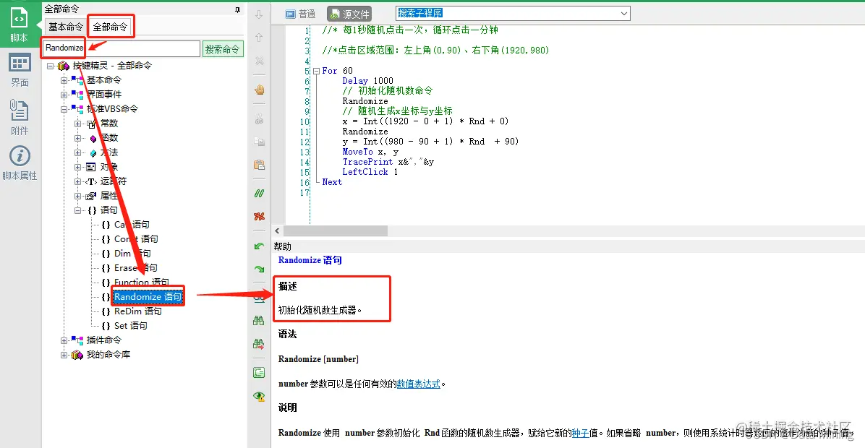The height and width of the screenshot is (448, 865).
Task: Expand the 基本命令 tree node
Action: [x=64, y=80]
